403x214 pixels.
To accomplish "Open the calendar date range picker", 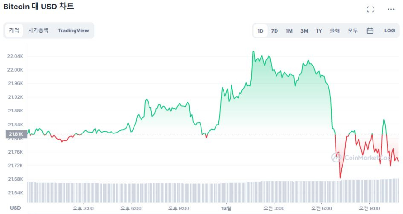I will (x=370, y=31).
